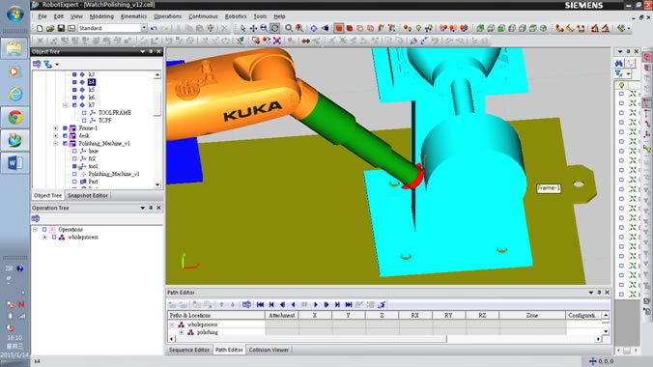Image resolution: width=653 pixels, height=367 pixels.
Task: Activate the Pan tool (four-arrow icon)
Action: [x=253, y=28]
